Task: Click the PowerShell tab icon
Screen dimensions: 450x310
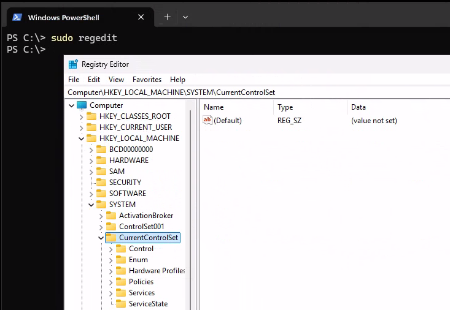Action: pos(18,17)
